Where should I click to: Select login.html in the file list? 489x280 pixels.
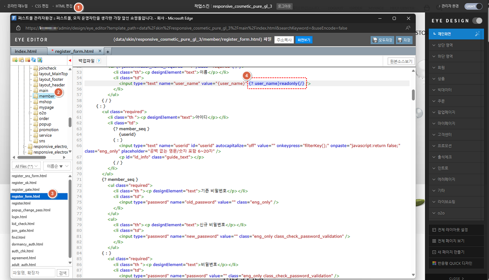pos(19,217)
